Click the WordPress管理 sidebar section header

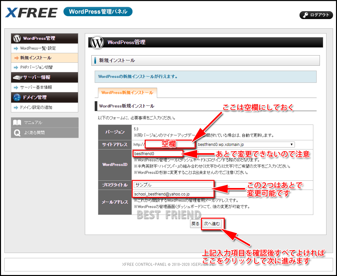44,38
